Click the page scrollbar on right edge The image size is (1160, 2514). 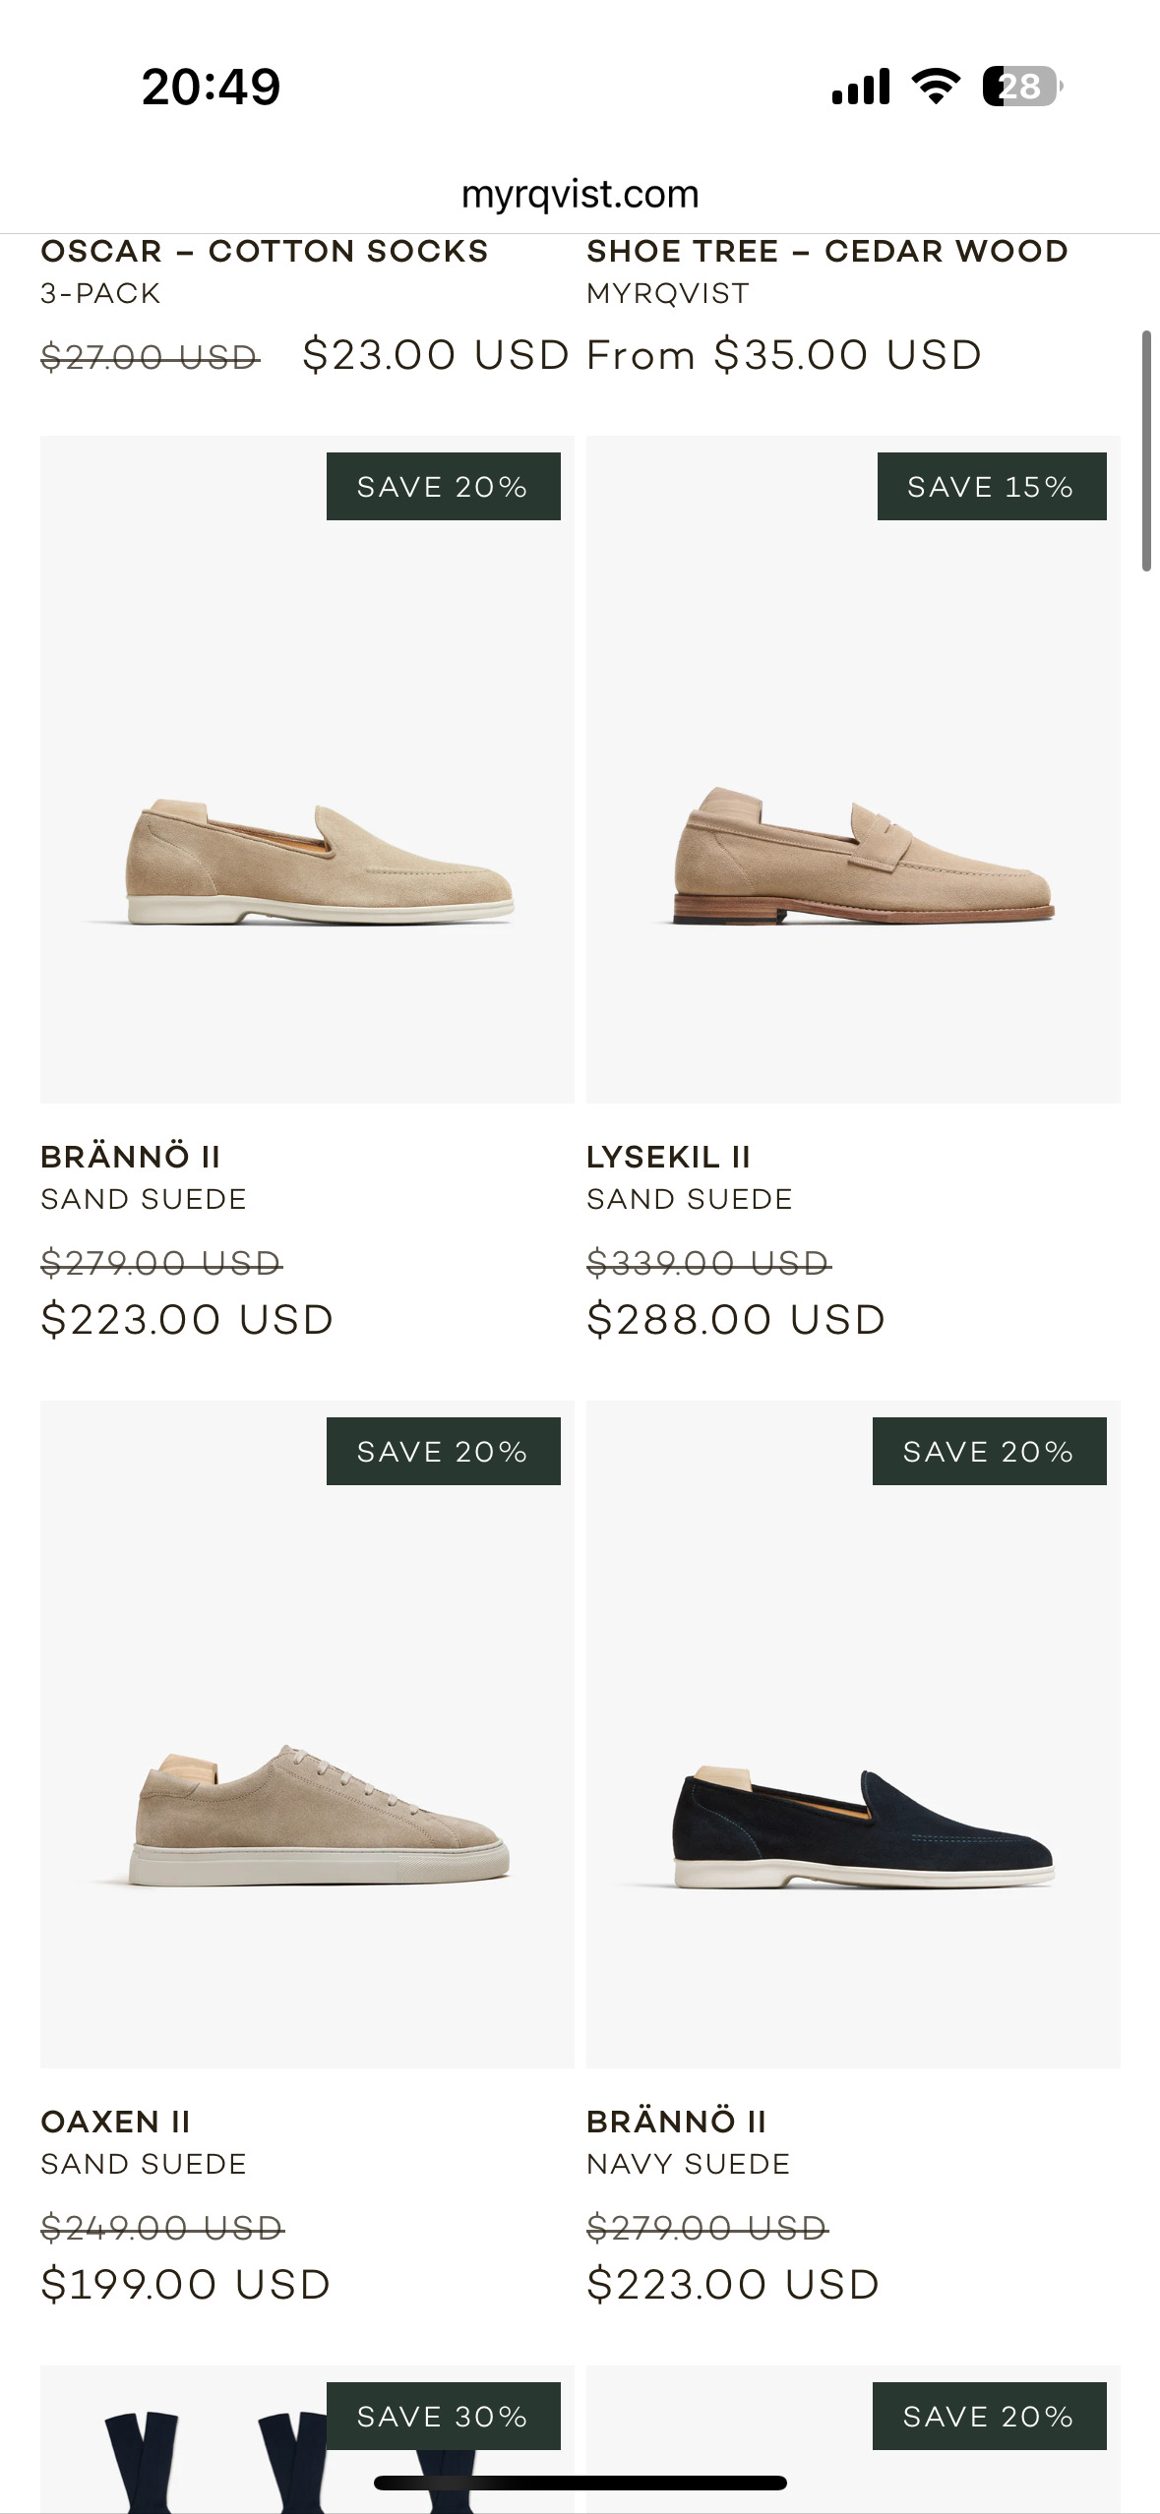(1145, 450)
